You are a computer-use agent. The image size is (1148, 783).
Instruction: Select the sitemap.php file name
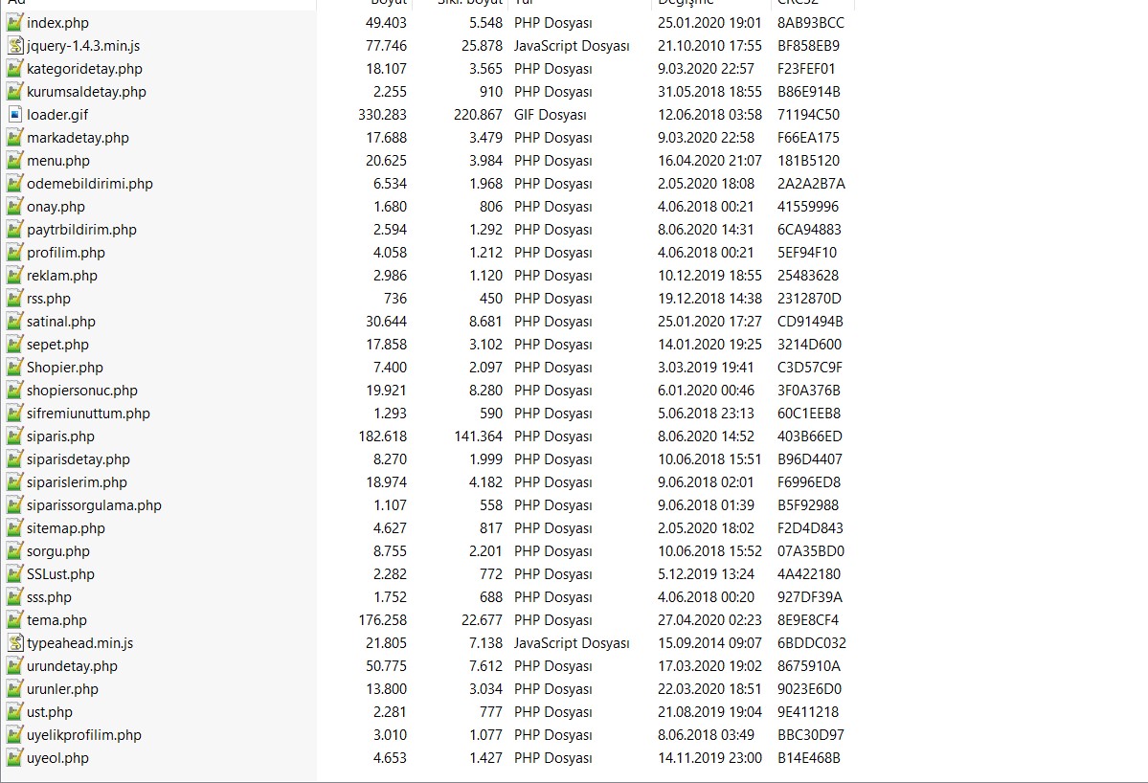tap(66, 528)
